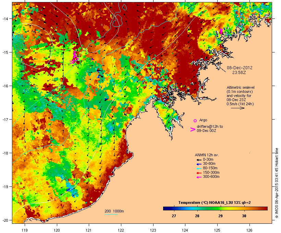Viewport: 281px width, 233px height.
Task: Click the velocity scale reference arrow
Action: click(x=237, y=108)
